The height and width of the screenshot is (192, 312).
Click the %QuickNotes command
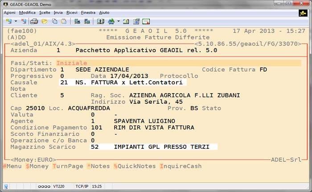[134, 166]
